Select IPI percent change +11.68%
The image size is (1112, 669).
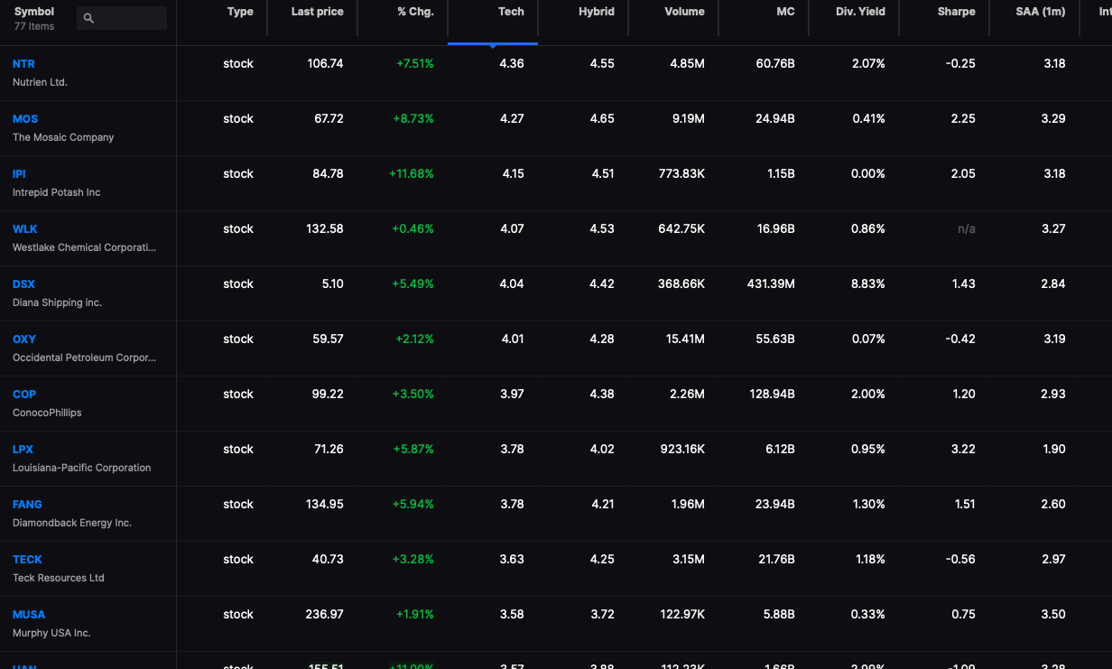(x=412, y=174)
